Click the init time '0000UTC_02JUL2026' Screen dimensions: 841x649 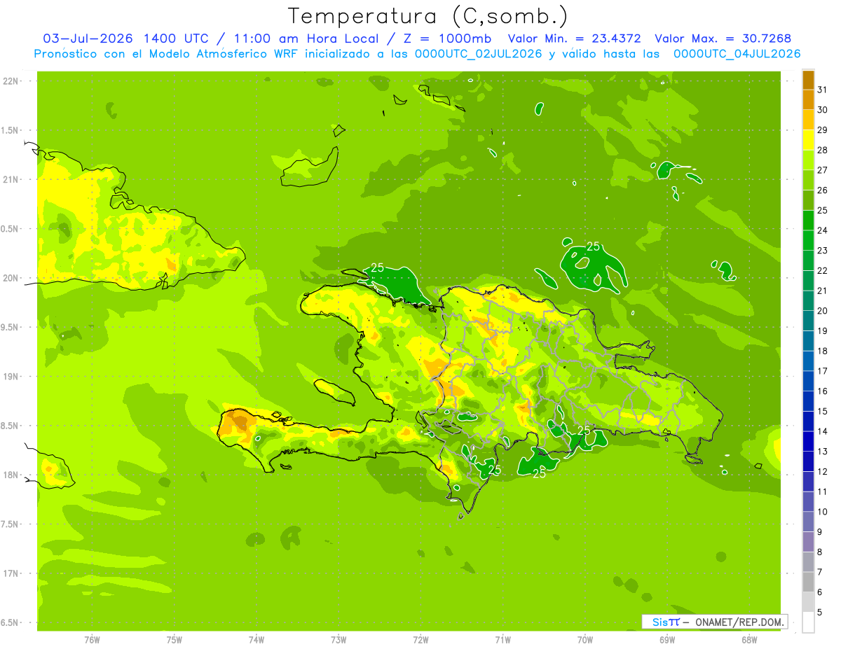click(x=479, y=53)
